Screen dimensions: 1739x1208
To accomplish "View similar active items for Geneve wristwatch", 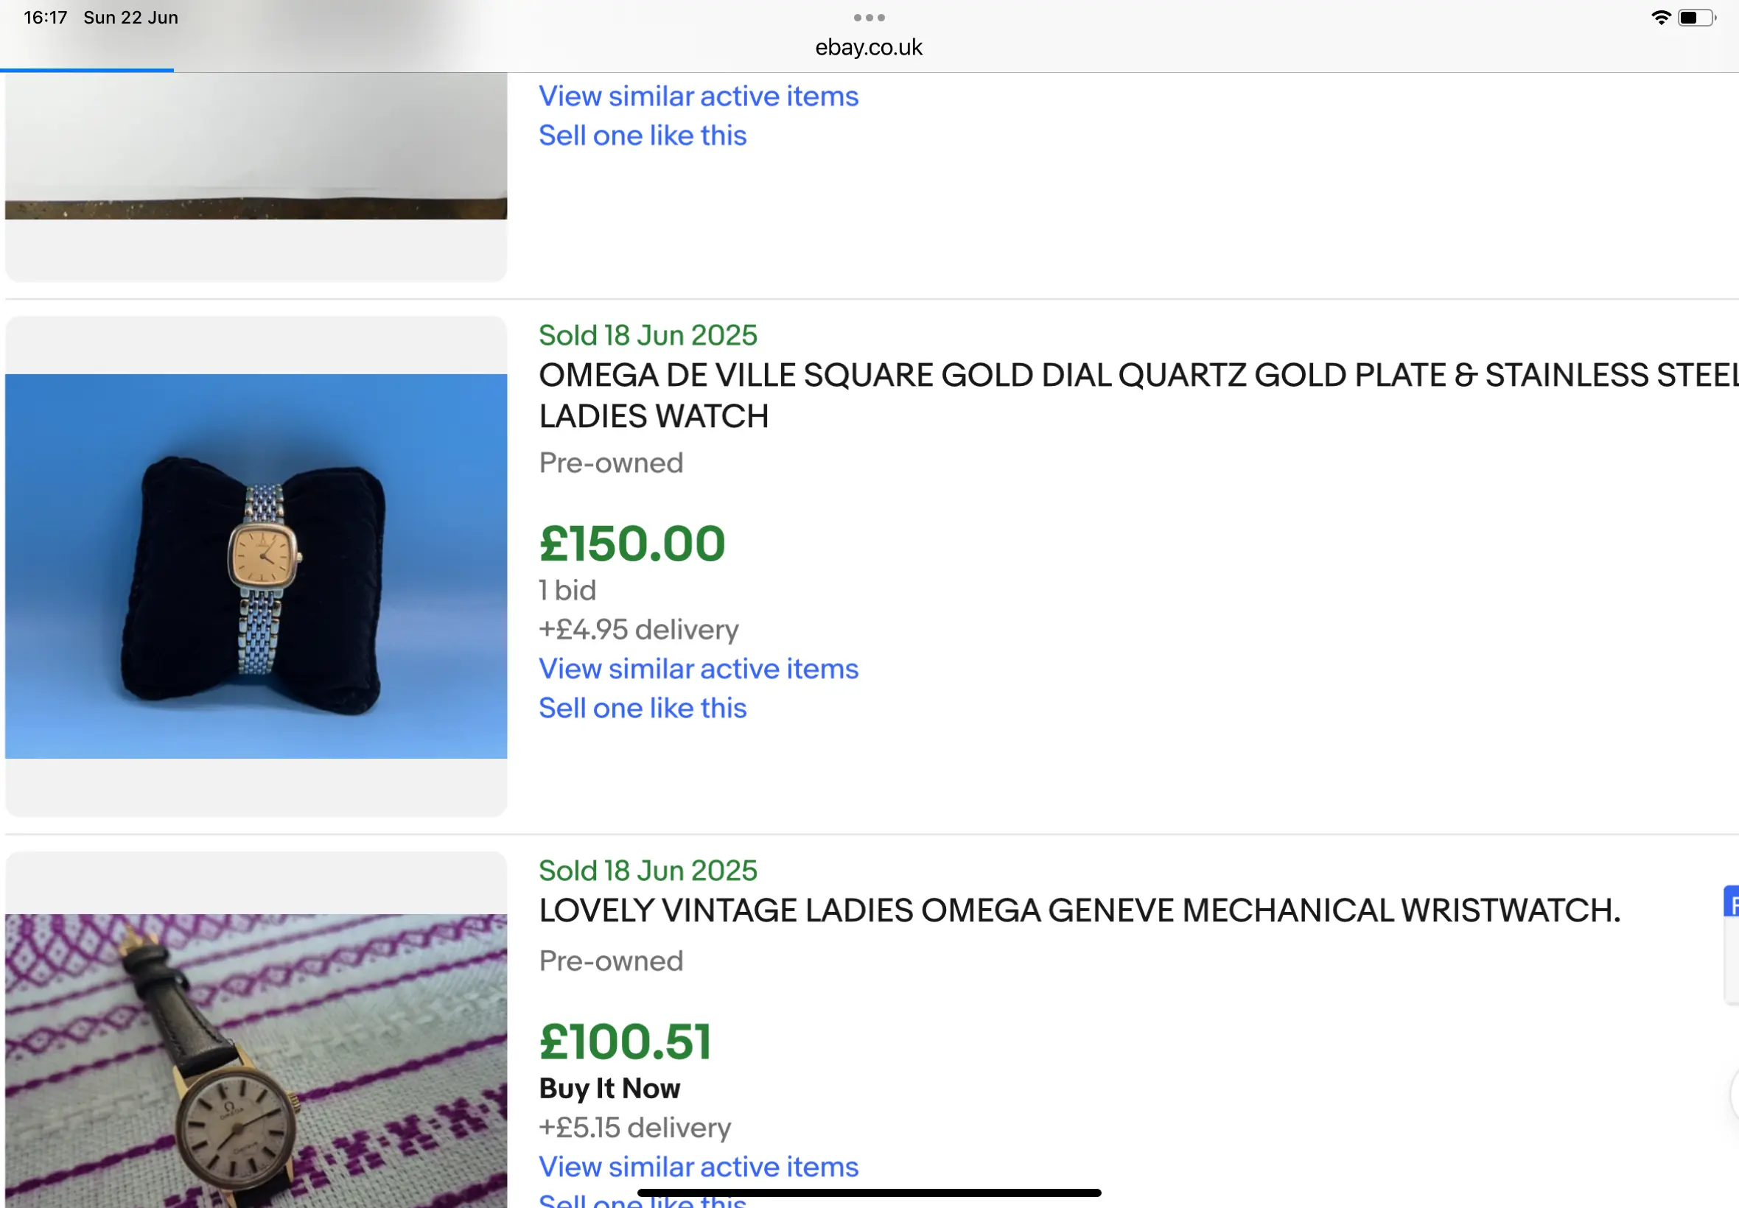I will click(x=698, y=1166).
